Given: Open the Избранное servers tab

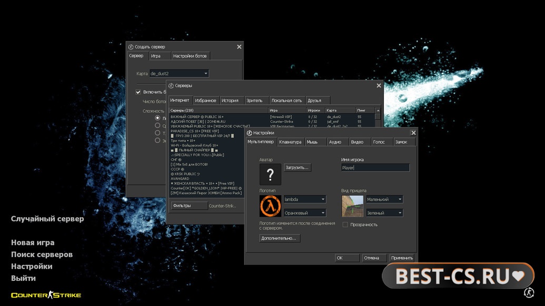Looking at the screenshot, I should tap(206, 100).
